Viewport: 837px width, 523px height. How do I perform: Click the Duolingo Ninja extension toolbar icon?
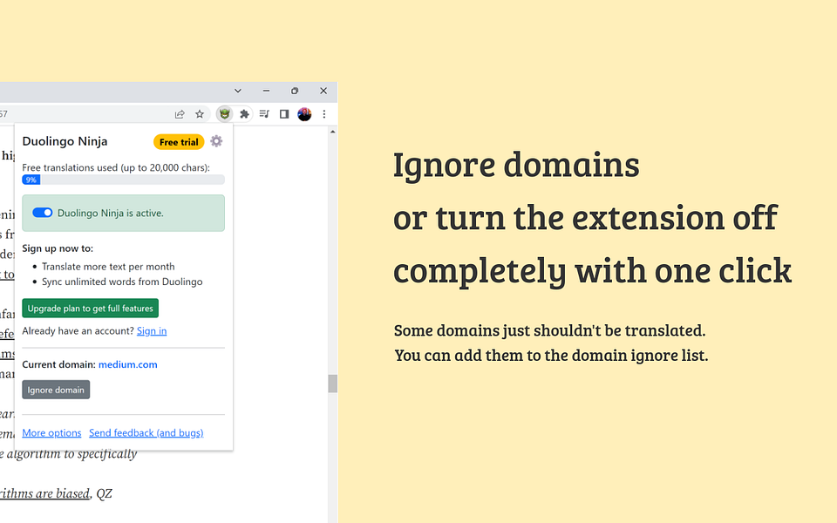coord(225,113)
